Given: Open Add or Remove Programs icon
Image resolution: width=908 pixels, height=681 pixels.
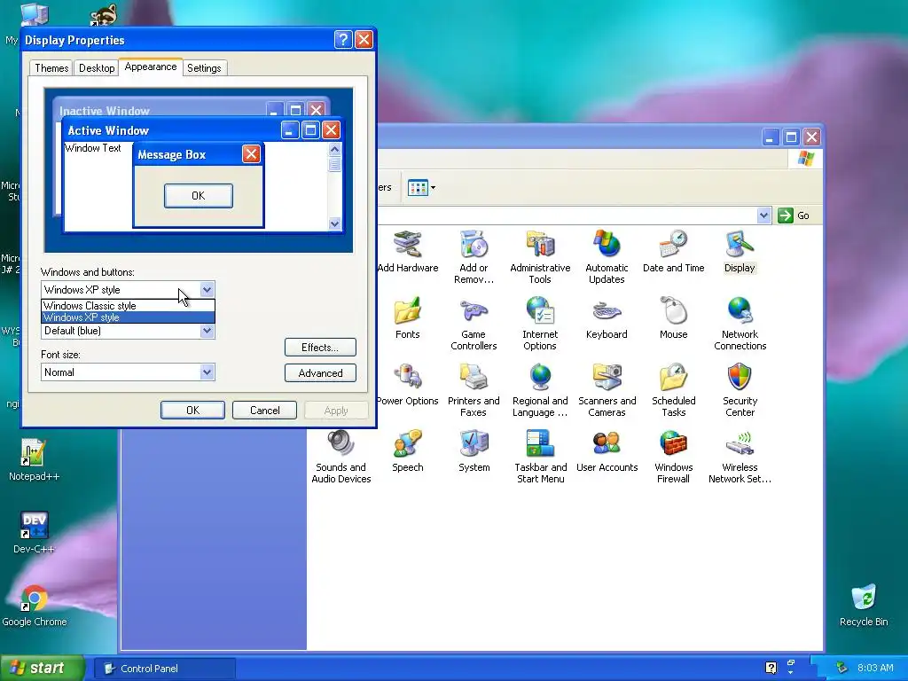Looking at the screenshot, I should tap(474, 256).
